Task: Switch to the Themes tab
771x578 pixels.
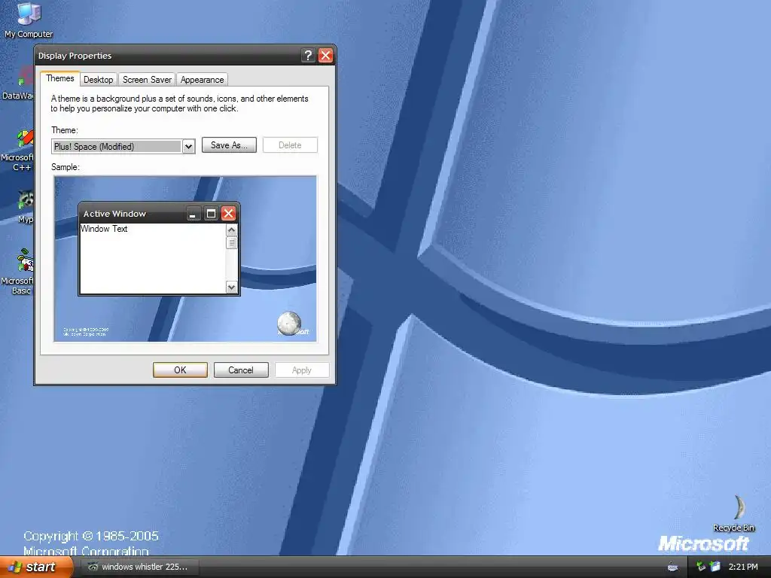Action: (60, 78)
